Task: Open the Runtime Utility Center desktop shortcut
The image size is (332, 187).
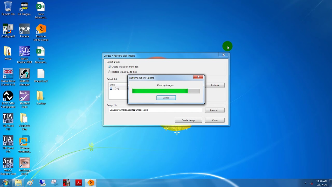Action: click(x=41, y=32)
